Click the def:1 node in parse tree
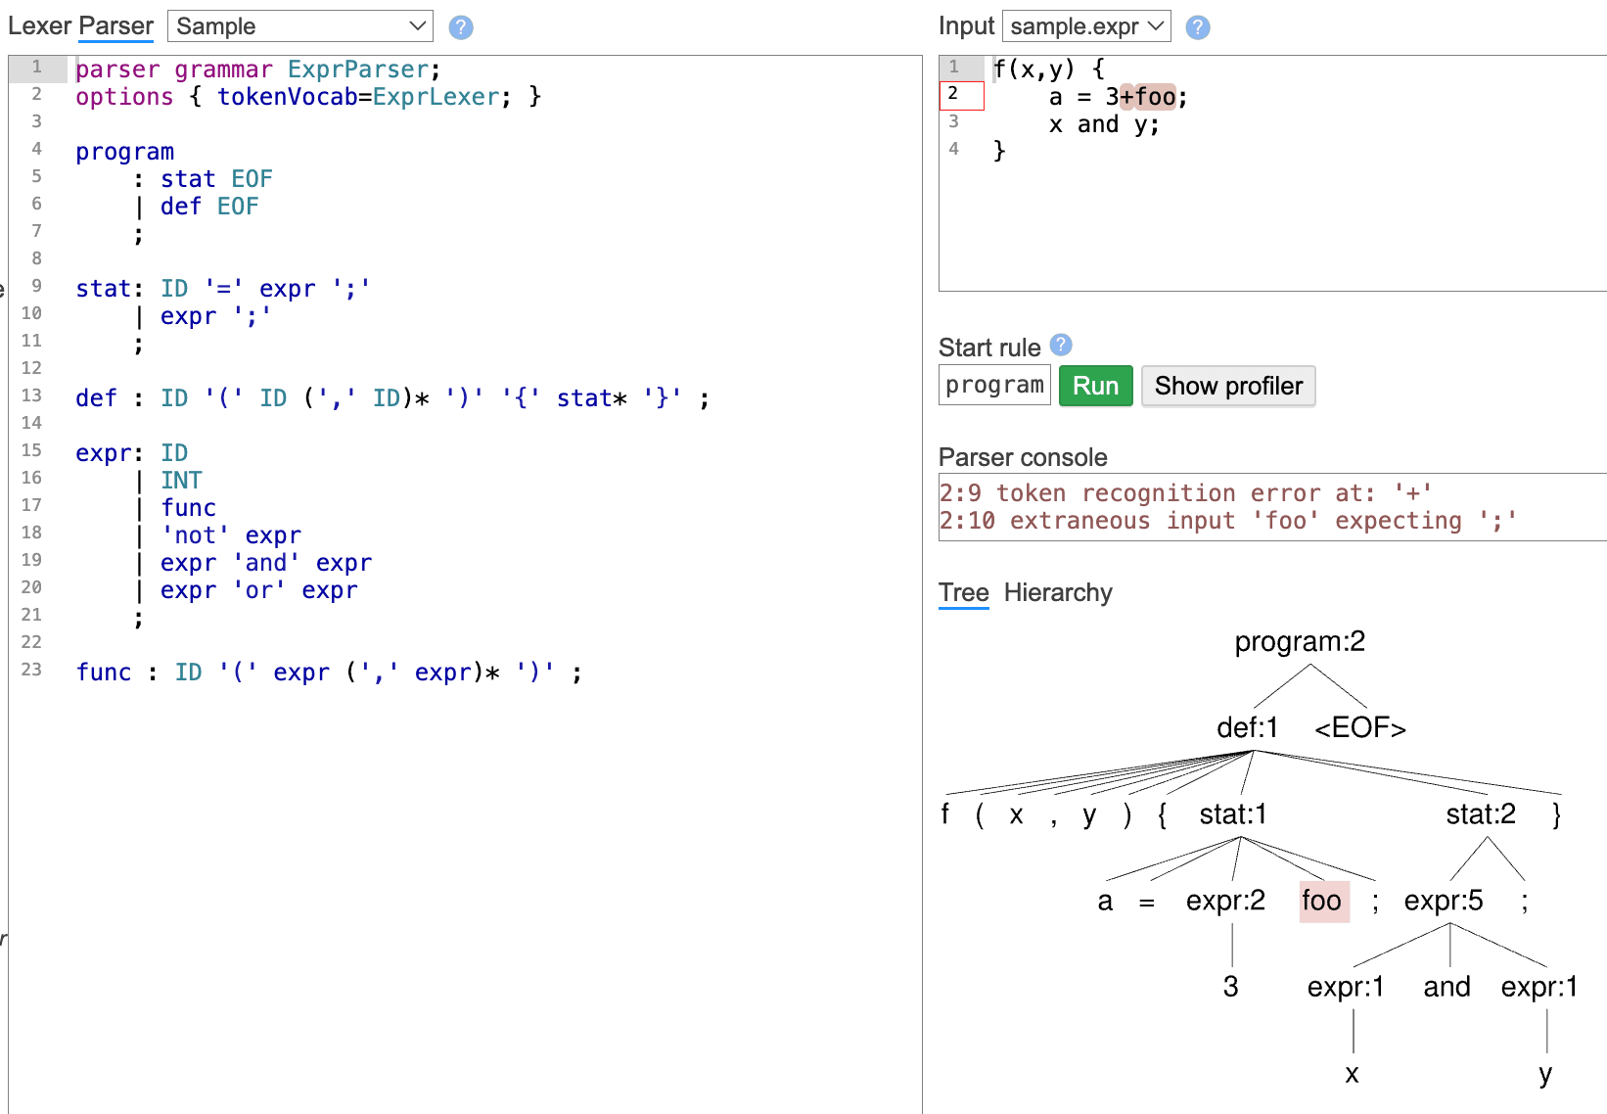The height and width of the screenshot is (1114, 1607). (1248, 728)
